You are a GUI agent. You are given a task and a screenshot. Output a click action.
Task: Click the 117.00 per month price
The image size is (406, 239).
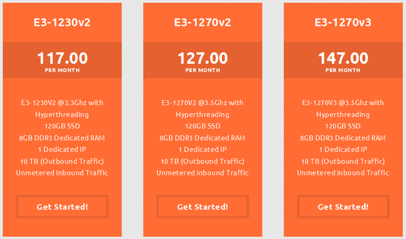tap(62, 59)
